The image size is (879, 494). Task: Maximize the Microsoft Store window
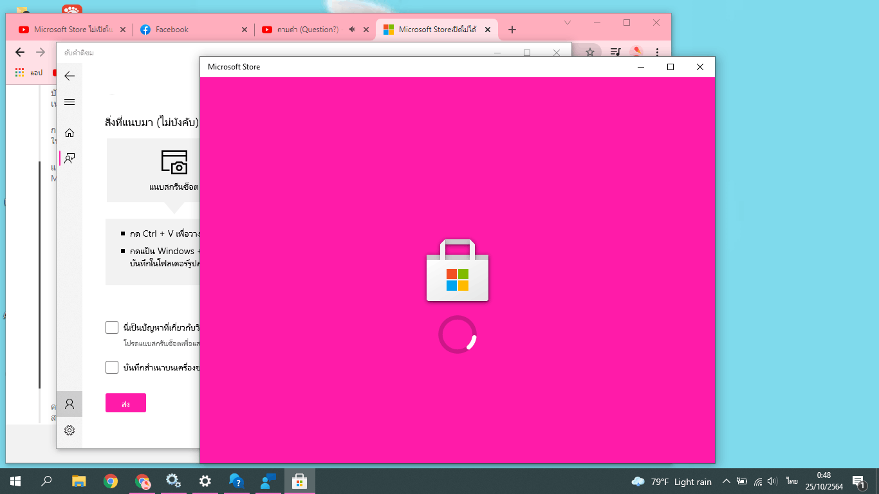pos(671,67)
